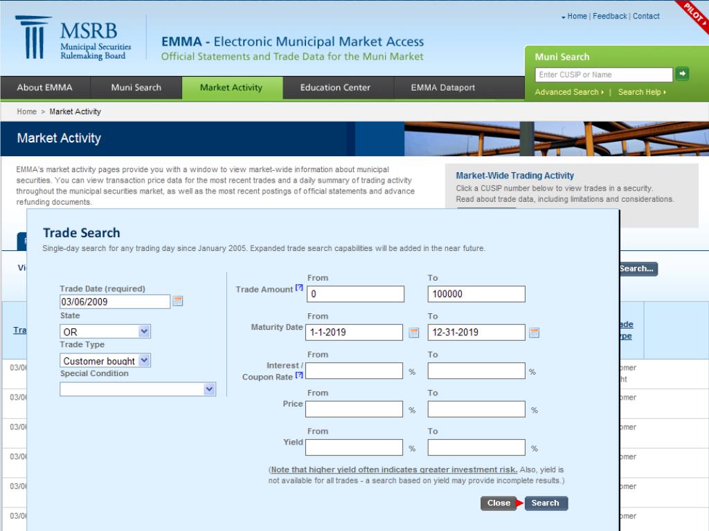Open the Trade Date calendar picker
709x531 pixels.
coord(179,301)
